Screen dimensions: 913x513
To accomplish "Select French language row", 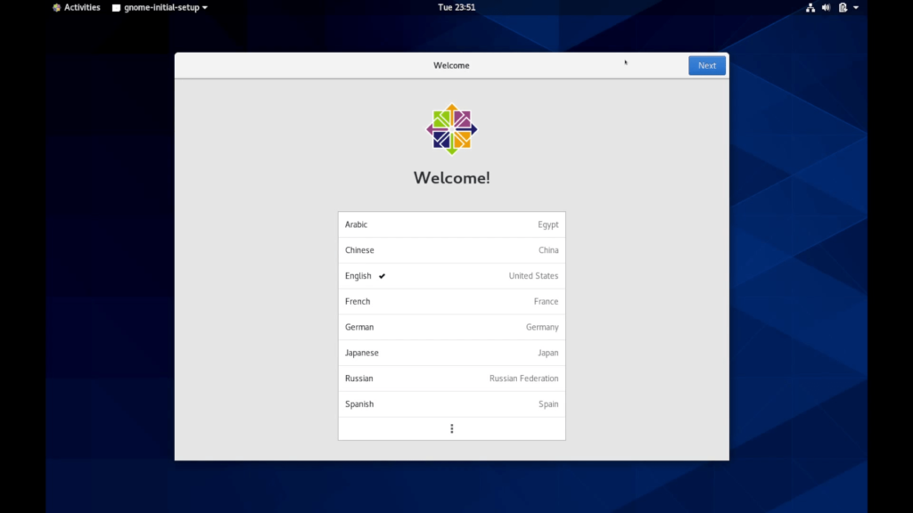I will click(451, 301).
